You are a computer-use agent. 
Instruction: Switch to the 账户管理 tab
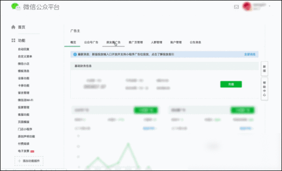176,43
